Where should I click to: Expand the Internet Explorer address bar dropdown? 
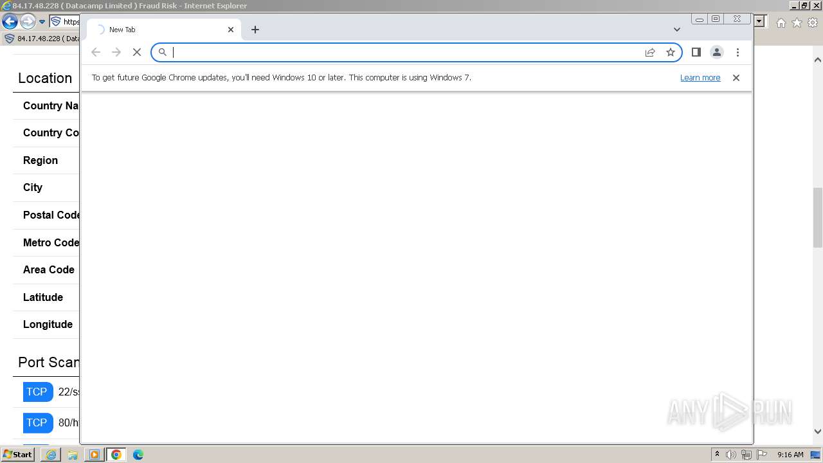click(x=759, y=22)
